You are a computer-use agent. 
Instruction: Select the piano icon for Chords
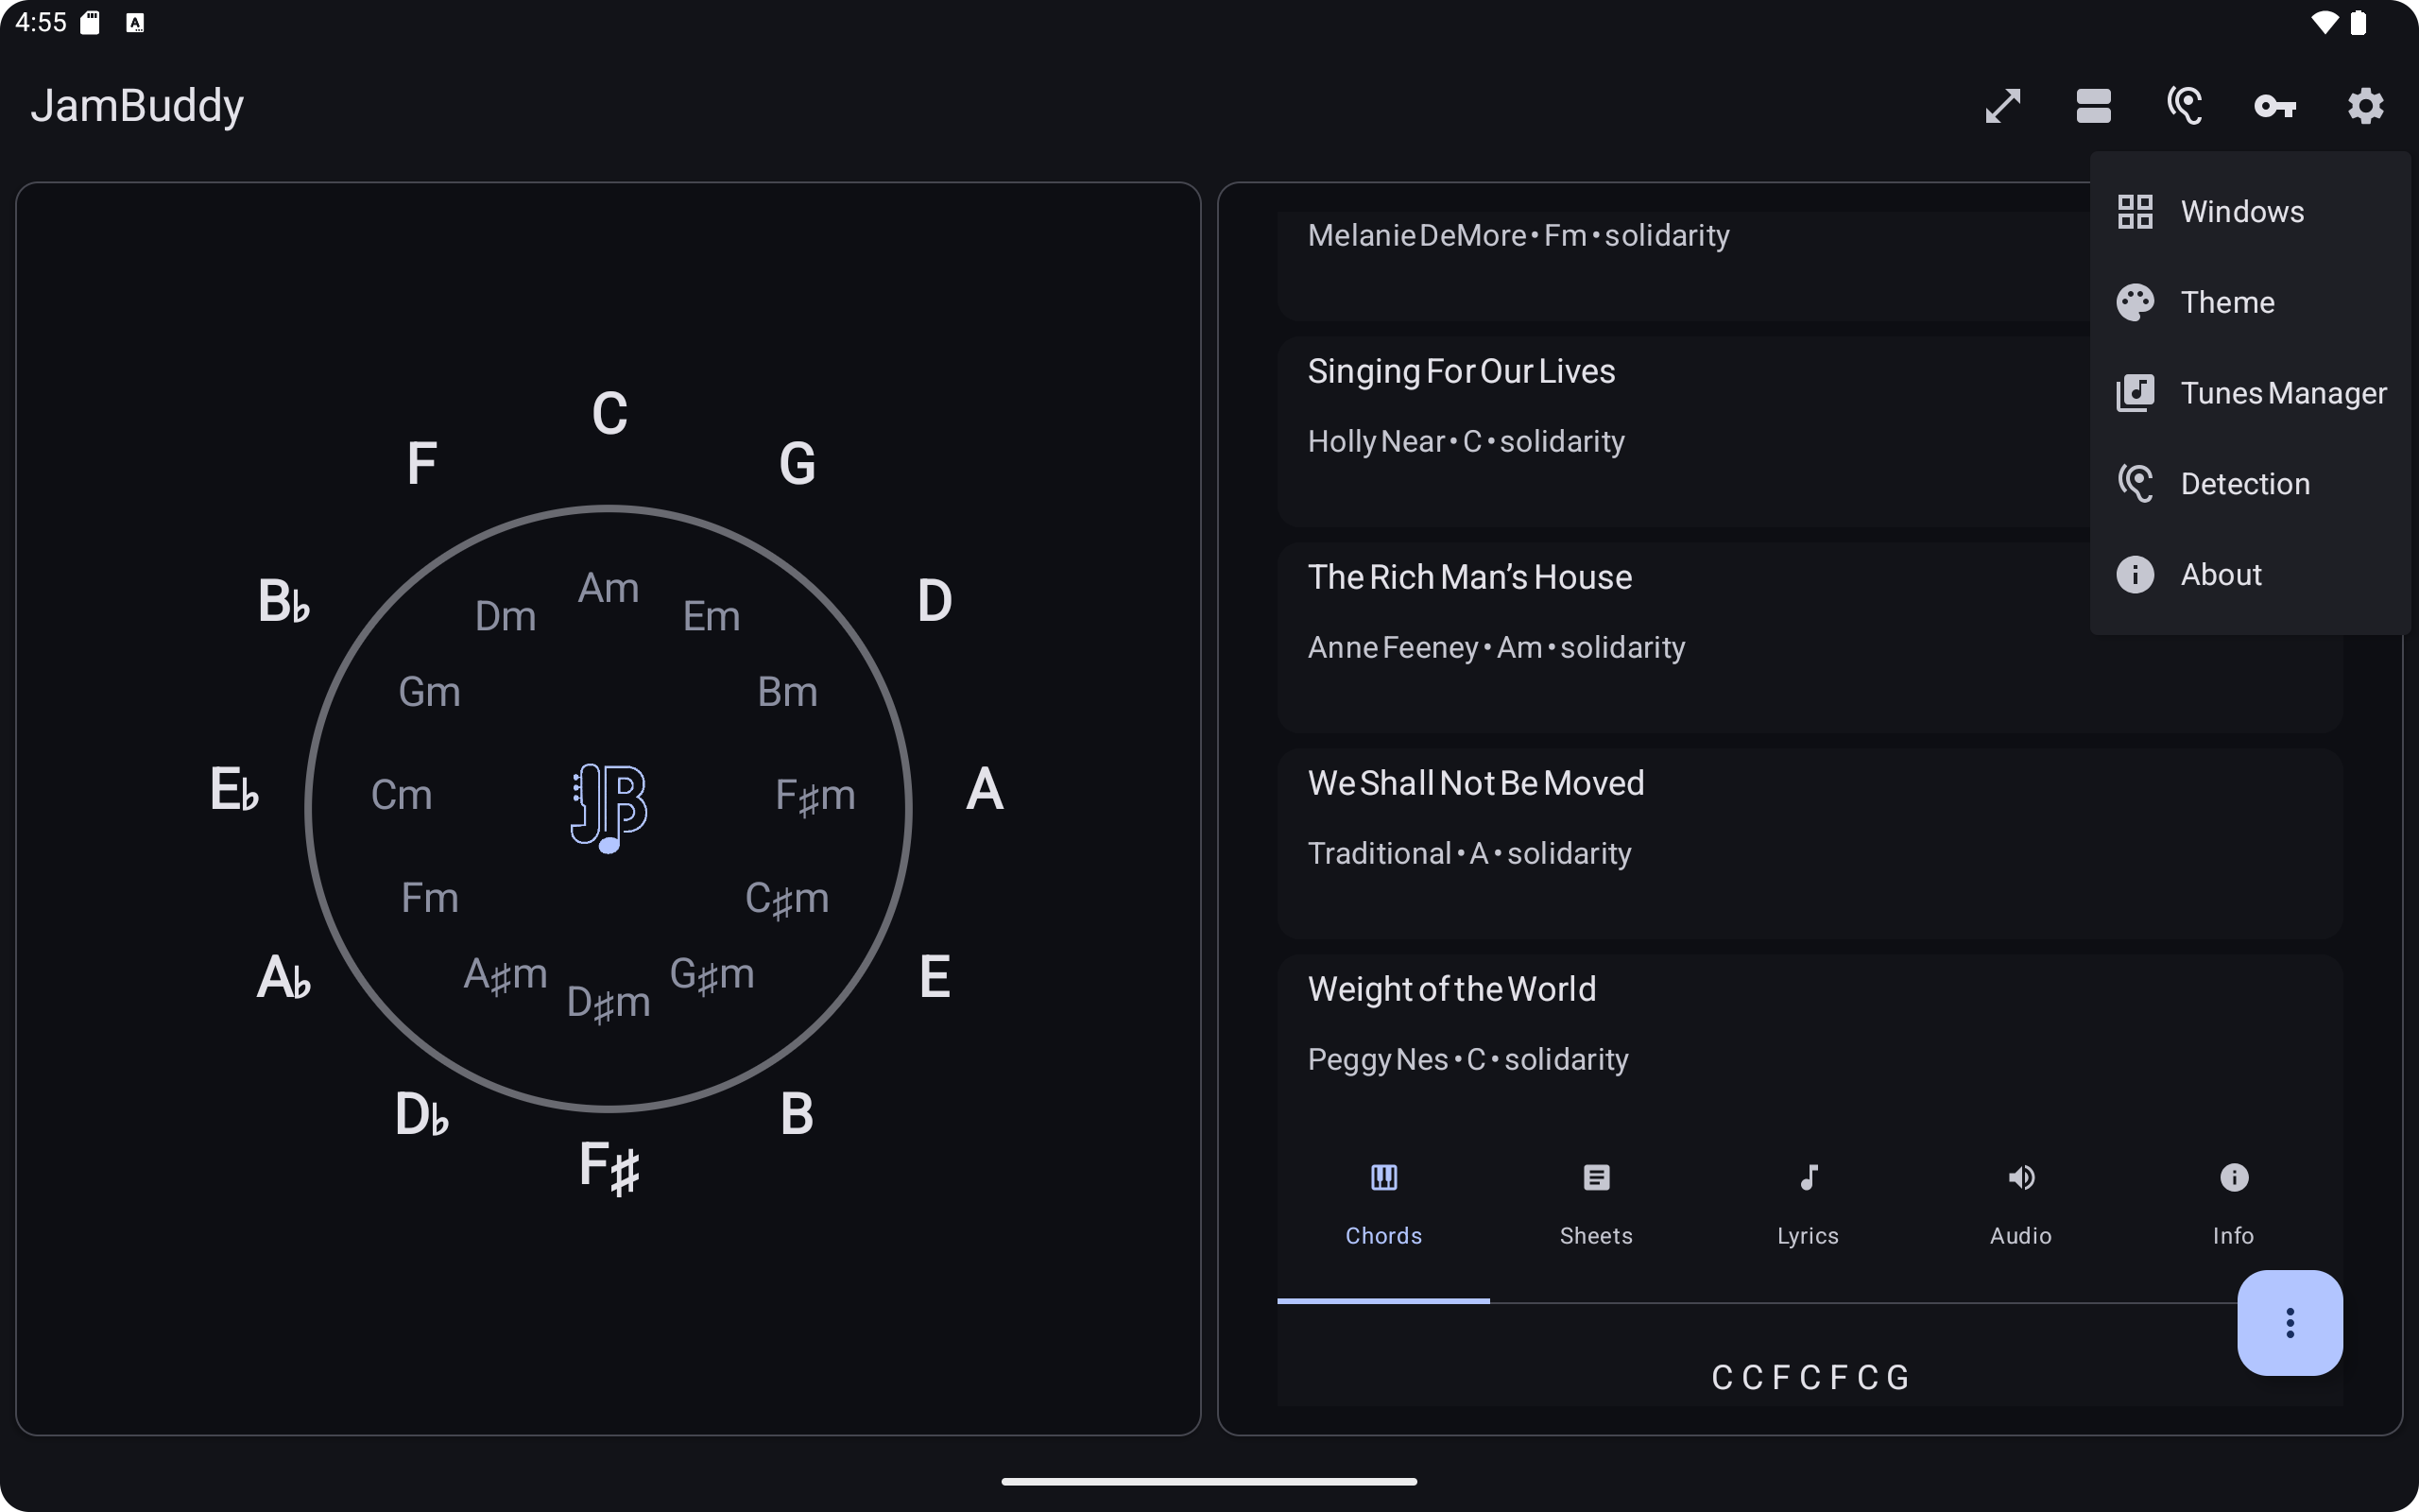[1382, 1180]
